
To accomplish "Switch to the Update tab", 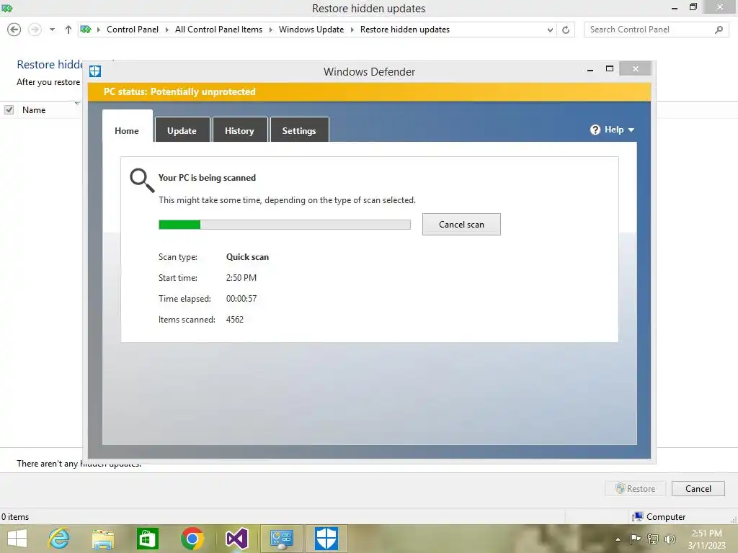I will 182,130.
